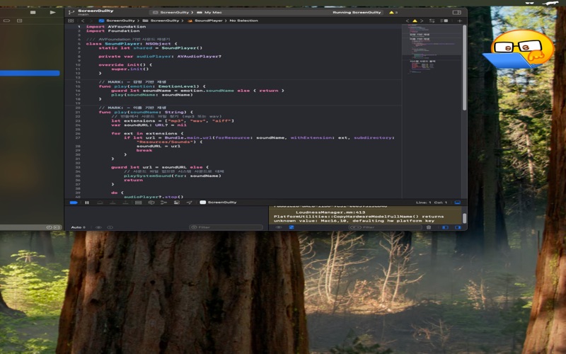Screen dimensions: 566x354
Task: Click the source editor vertical scrollbar
Action: [x=465, y=67]
